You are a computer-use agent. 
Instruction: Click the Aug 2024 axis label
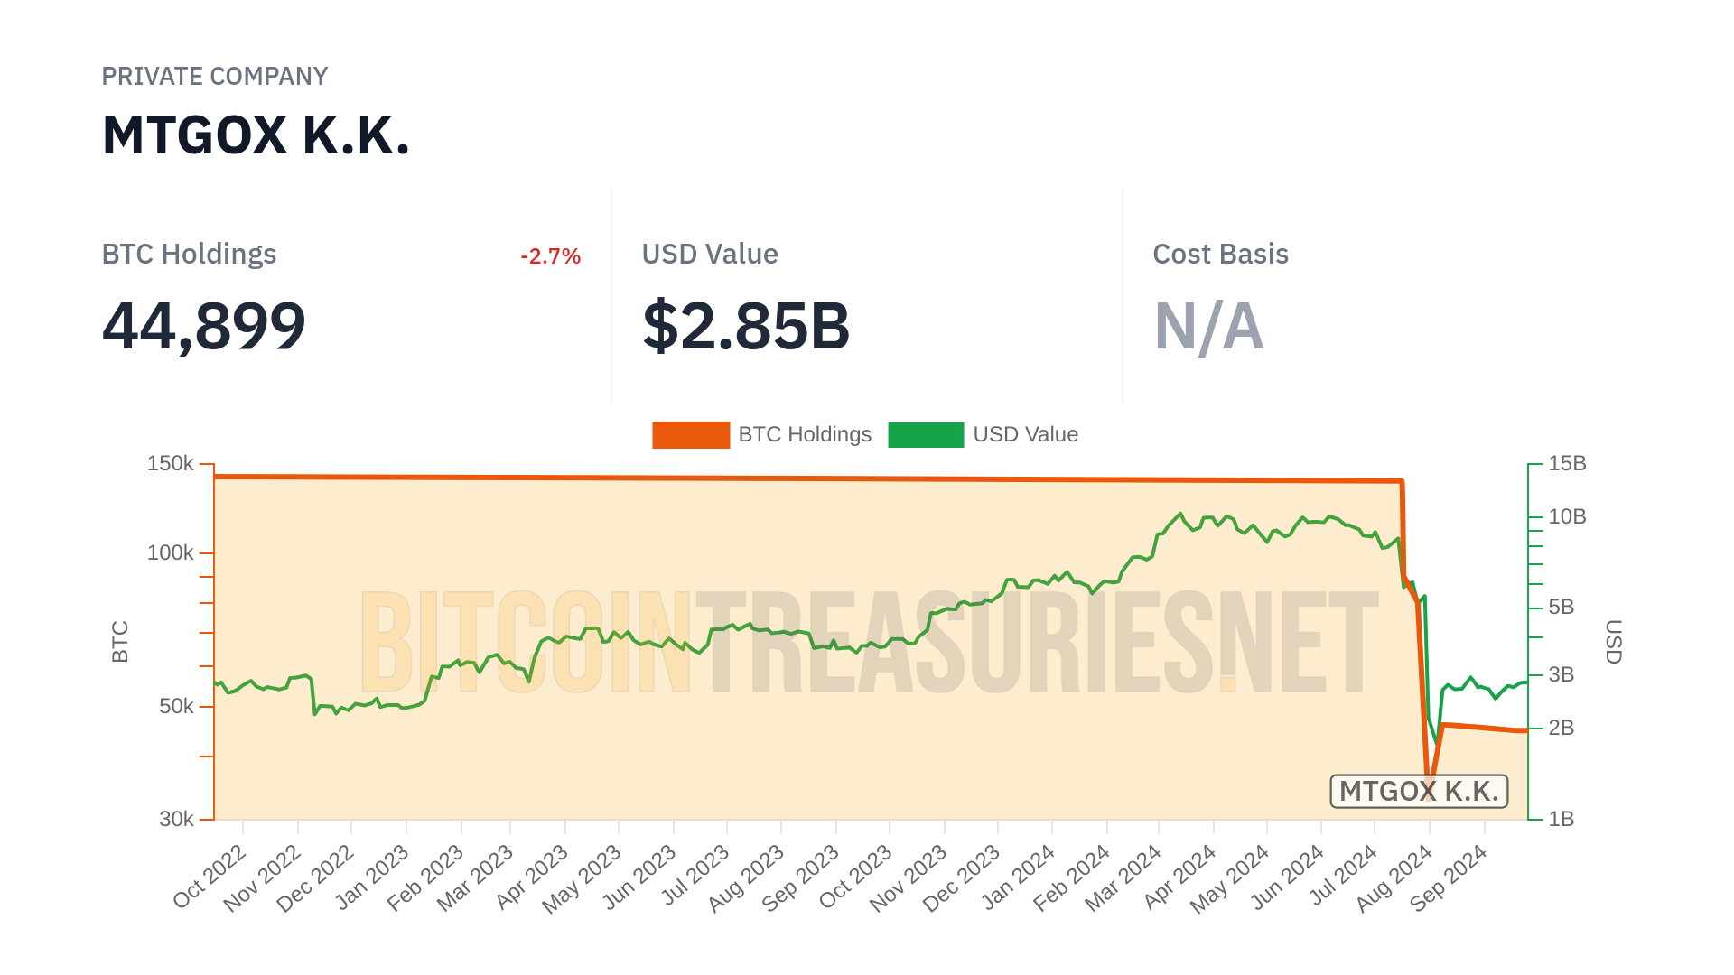(1394, 878)
